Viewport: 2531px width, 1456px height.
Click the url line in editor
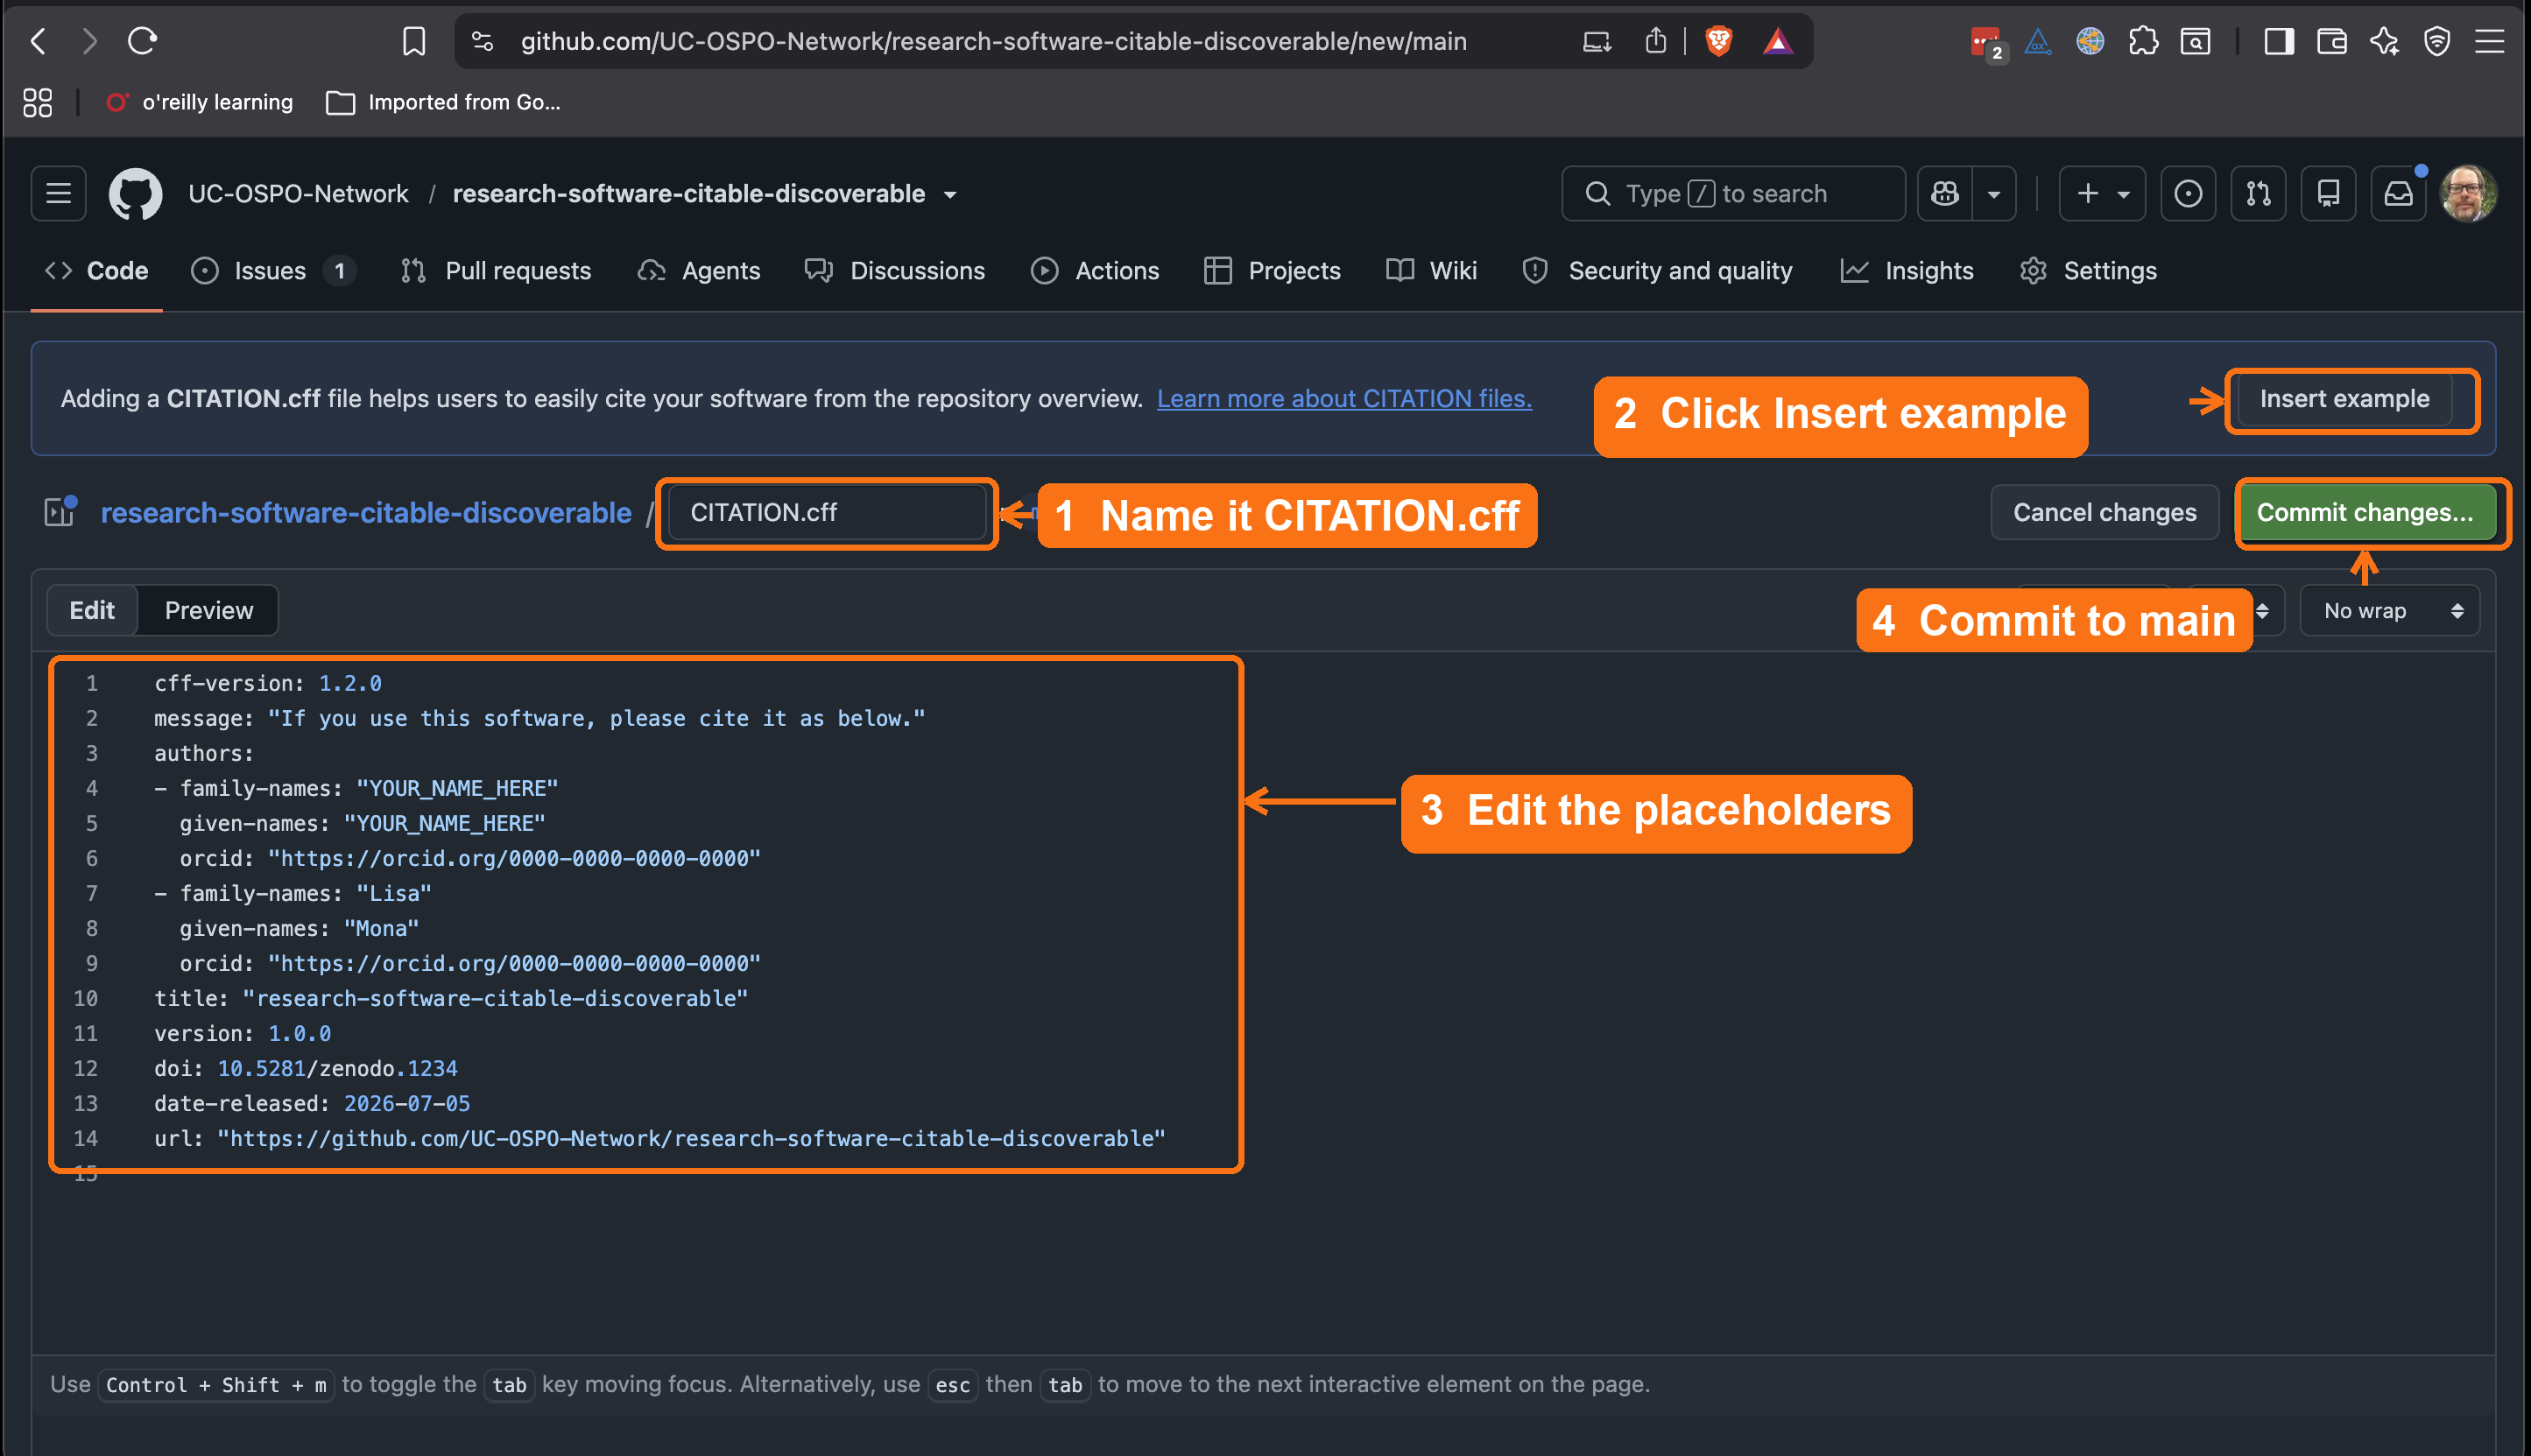click(x=660, y=1138)
